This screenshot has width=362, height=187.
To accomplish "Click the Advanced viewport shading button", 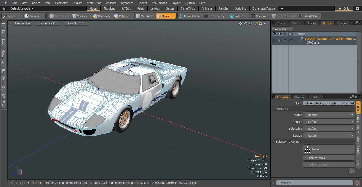I will click(x=47, y=24).
